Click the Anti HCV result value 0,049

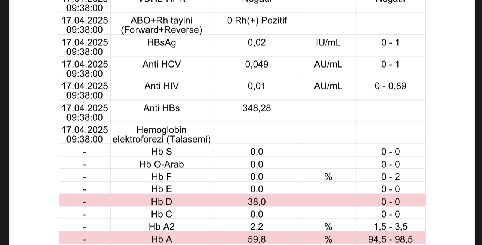click(x=257, y=65)
